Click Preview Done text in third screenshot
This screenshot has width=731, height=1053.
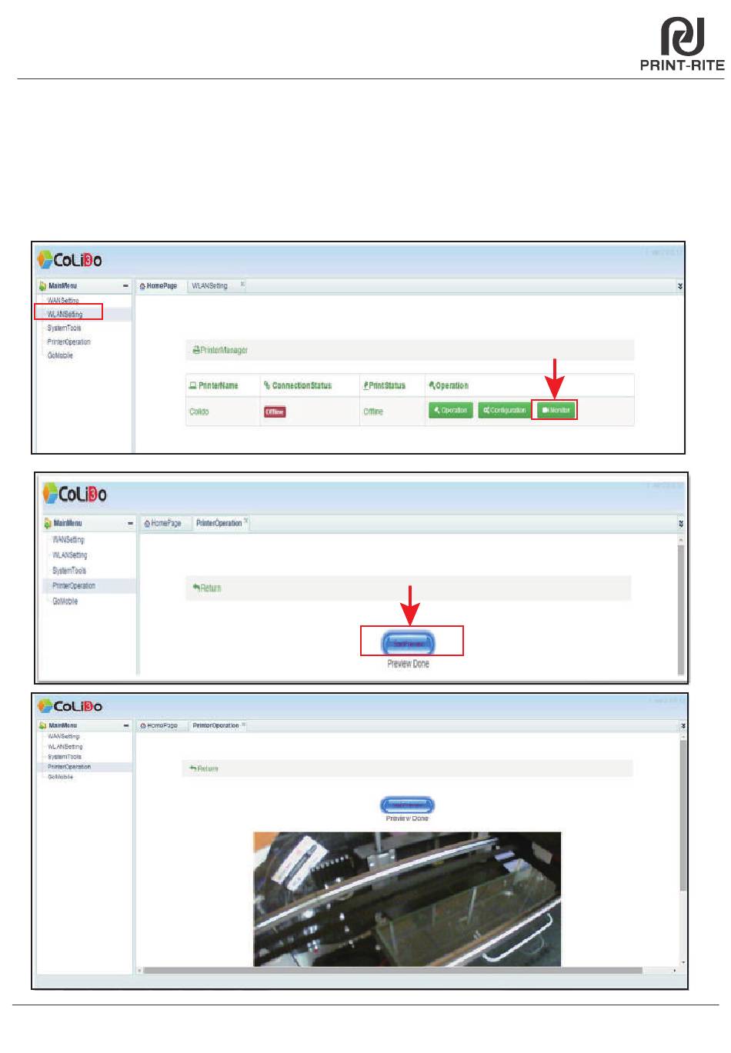coord(408,818)
